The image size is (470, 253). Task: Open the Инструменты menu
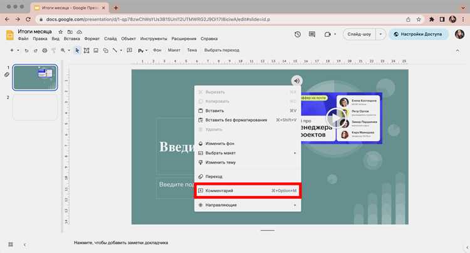click(154, 39)
